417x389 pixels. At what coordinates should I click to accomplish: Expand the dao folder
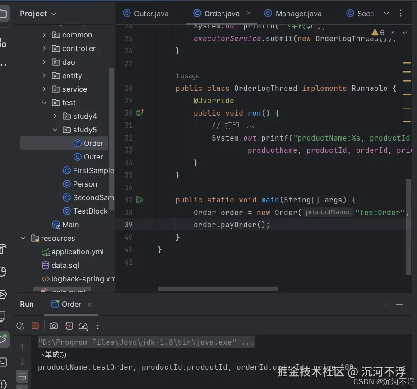[x=44, y=62]
